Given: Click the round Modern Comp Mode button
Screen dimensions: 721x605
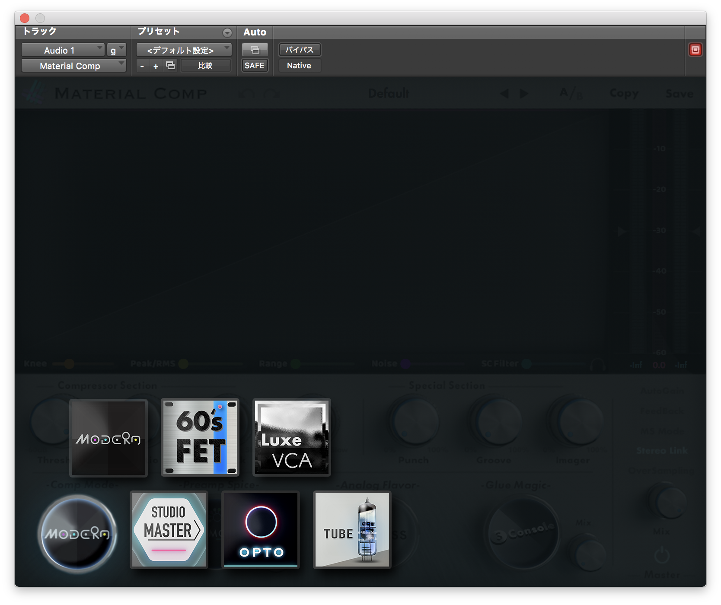Looking at the screenshot, I should [77, 534].
